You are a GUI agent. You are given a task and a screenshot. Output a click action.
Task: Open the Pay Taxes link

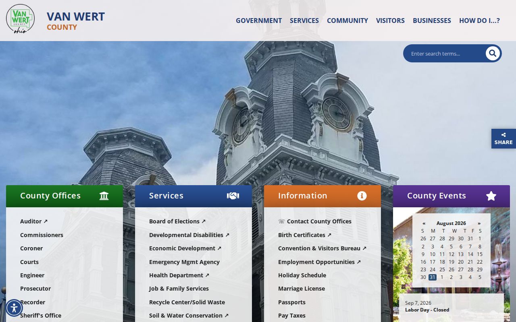coord(292,316)
